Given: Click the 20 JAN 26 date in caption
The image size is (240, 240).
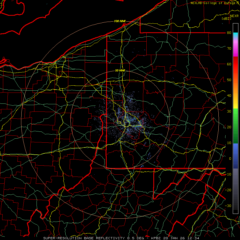Looking at the screenshot, I should [174, 238].
